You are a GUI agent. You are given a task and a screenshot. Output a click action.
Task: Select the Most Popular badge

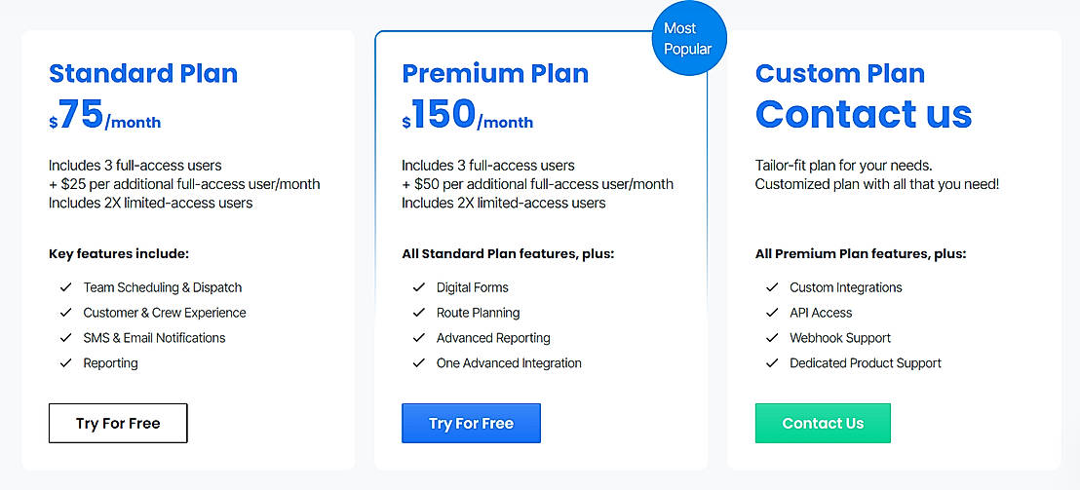click(688, 38)
